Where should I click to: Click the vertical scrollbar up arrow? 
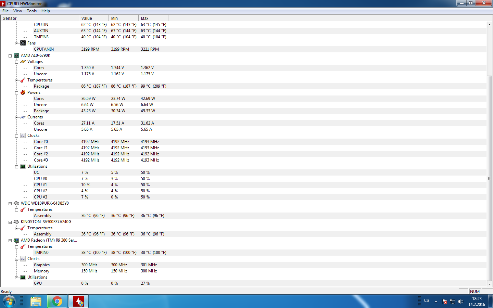click(x=490, y=25)
